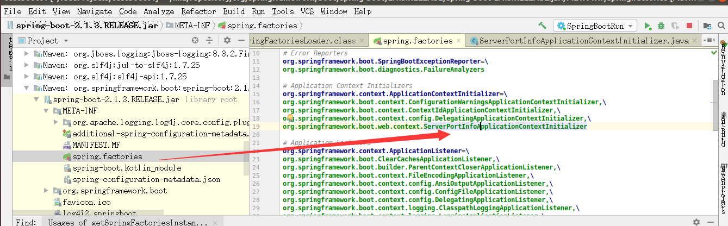Open the Refactor menu
Viewport: 728px width, 226px height.
[x=198, y=11]
